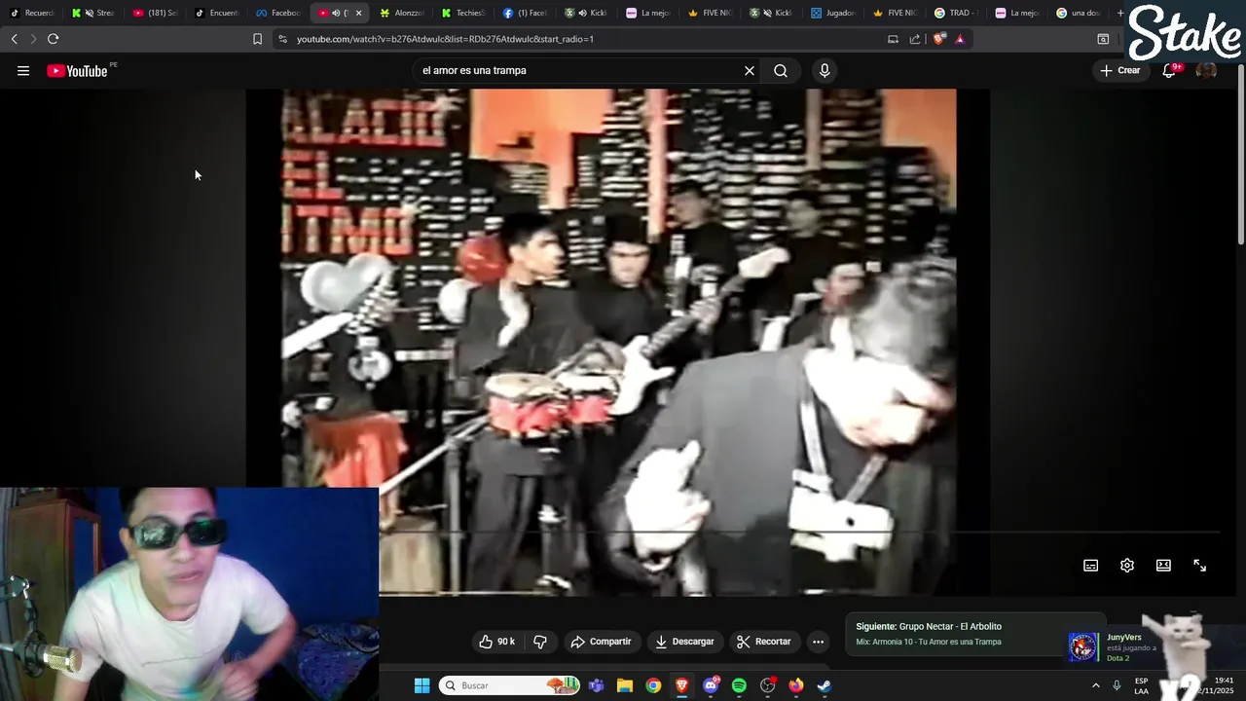Download the video with Descargar
Screen dimensions: 1246x701
685,642
